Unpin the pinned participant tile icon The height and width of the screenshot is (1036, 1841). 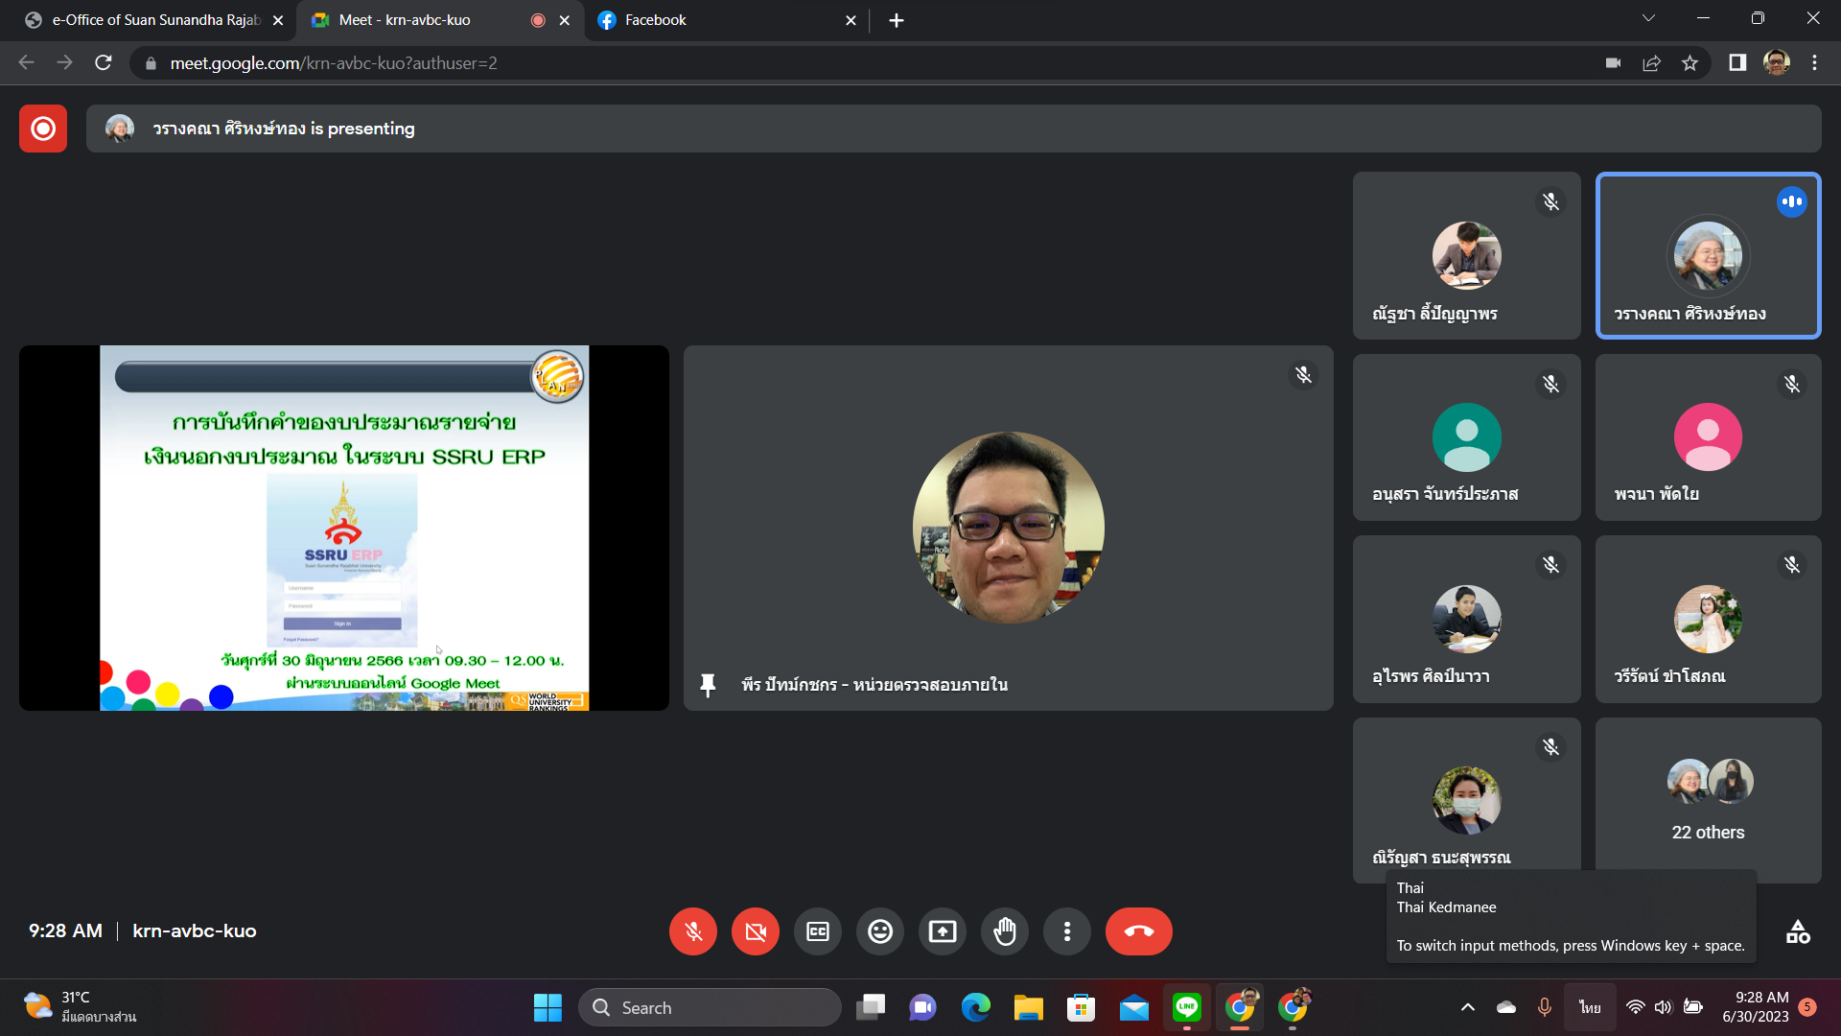point(708,685)
